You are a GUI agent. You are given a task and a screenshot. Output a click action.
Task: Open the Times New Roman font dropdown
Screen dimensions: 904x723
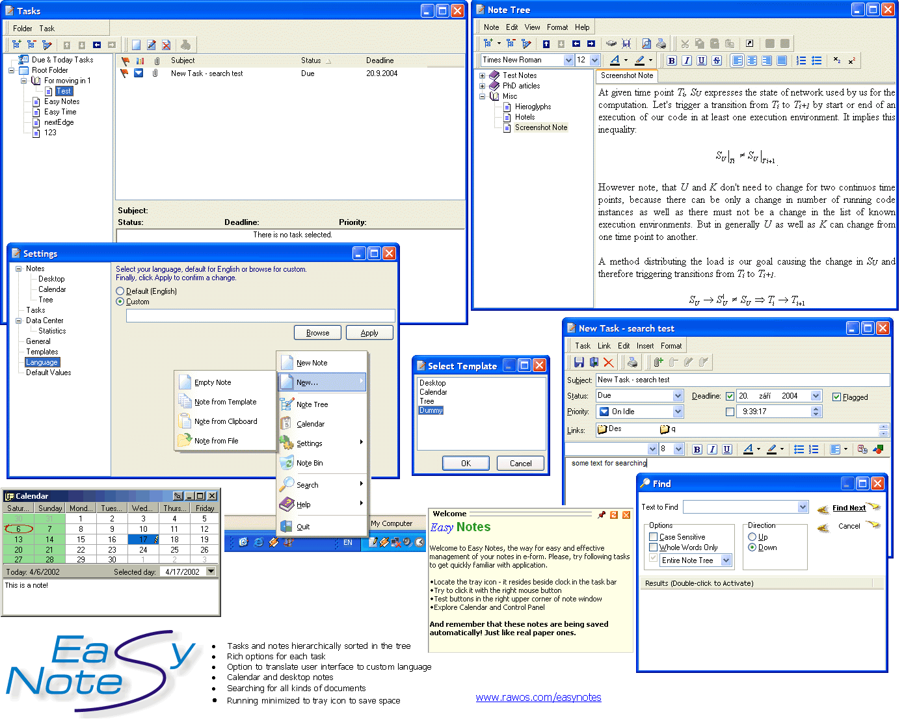pos(569,60)
